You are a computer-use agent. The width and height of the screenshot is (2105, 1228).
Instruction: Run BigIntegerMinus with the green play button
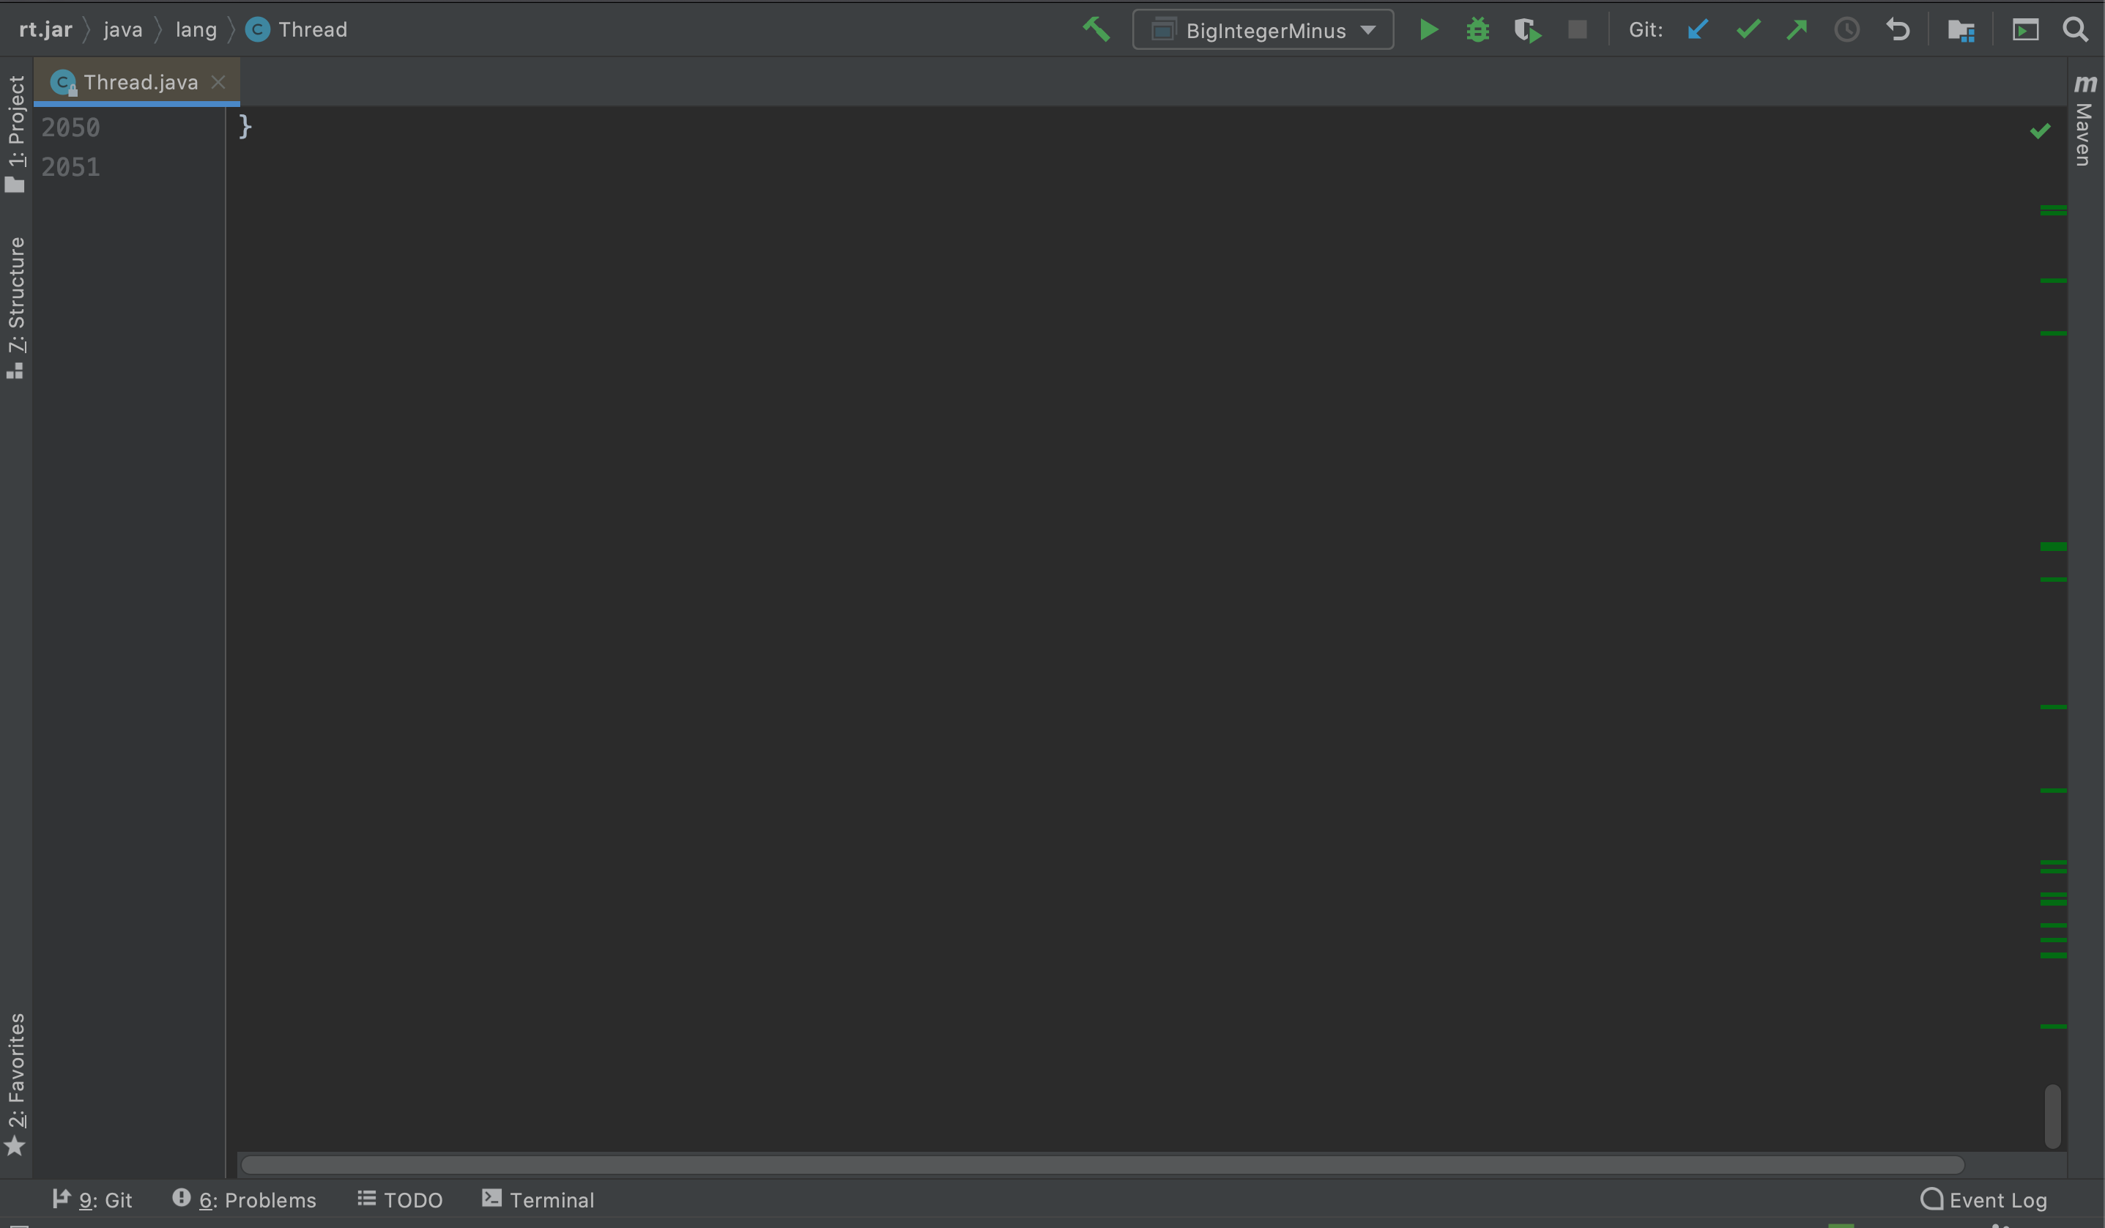pos(1428,30)
